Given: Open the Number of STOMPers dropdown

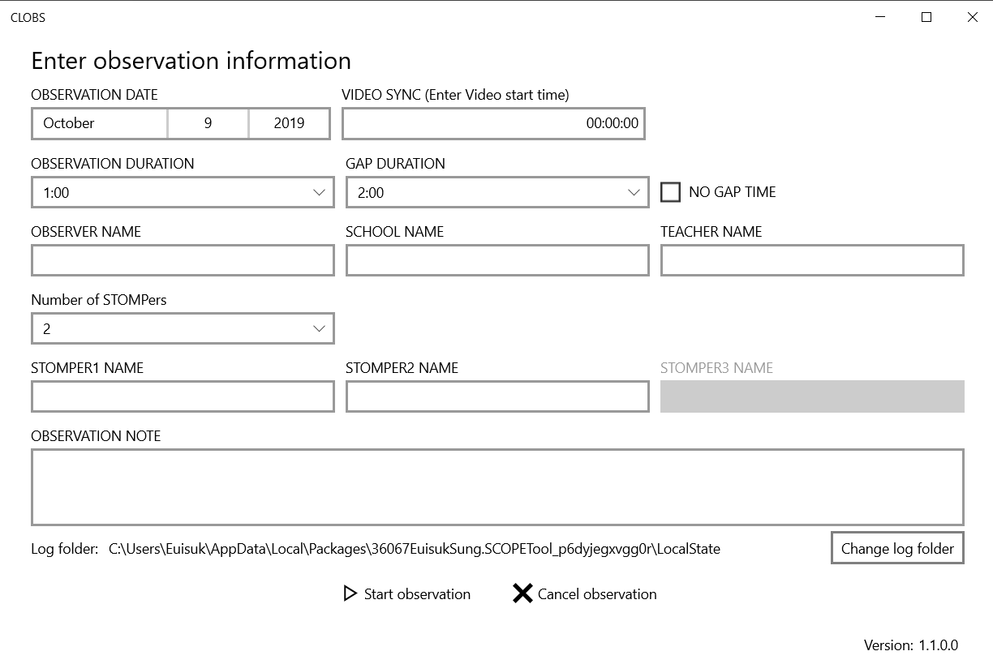Looking at the screenshot, I should coord(183,328).
